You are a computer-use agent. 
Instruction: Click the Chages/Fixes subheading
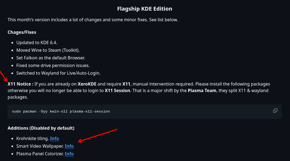click(22, 32)
